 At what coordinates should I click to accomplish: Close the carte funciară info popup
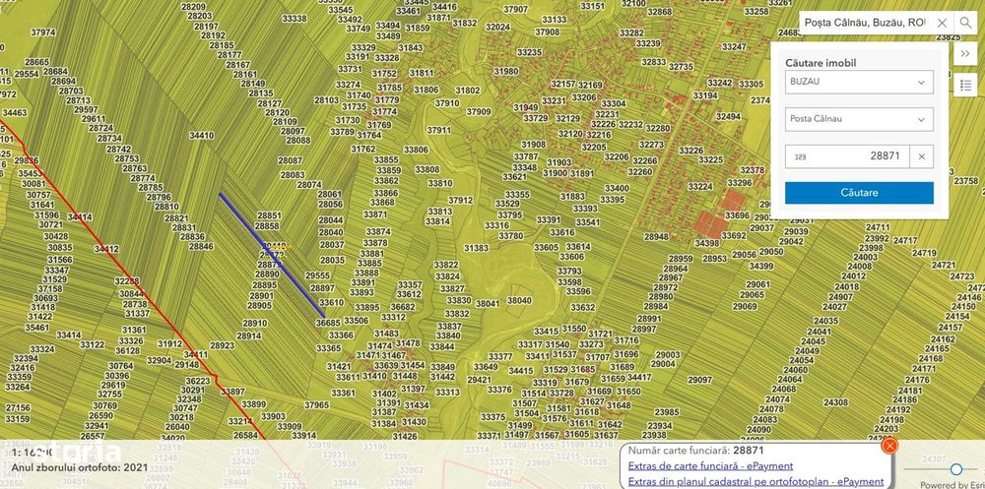point(889,446)
